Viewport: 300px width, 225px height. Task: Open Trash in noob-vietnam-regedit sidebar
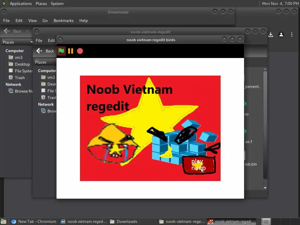[x=49, y=97]
